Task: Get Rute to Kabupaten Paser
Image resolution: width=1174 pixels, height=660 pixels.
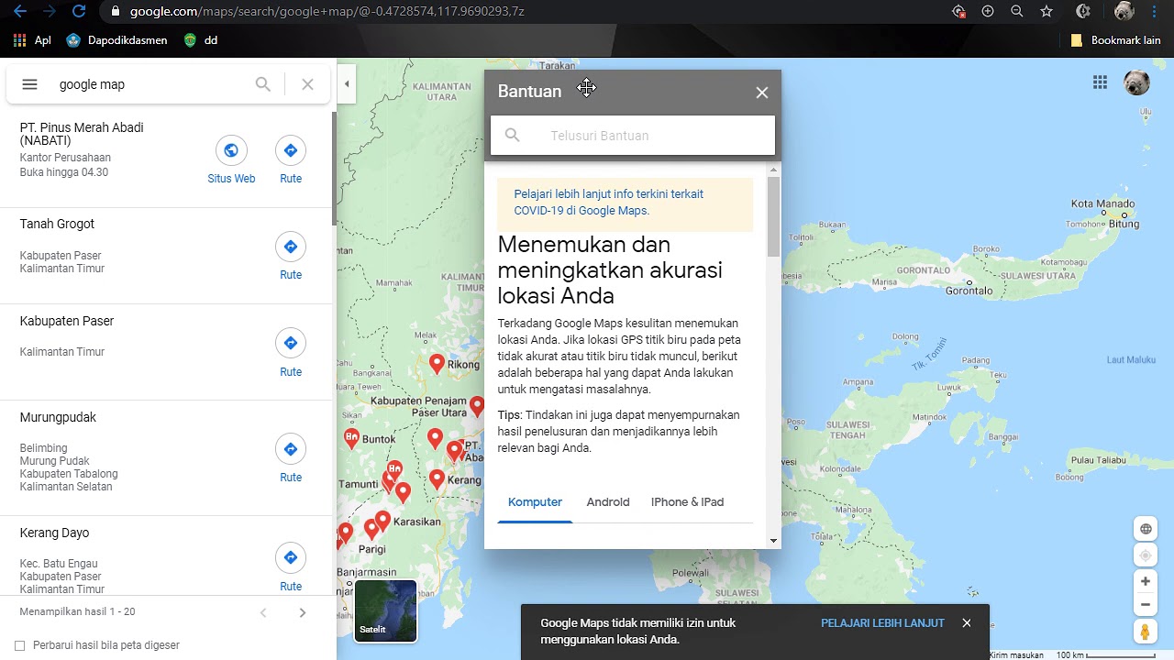Action: coord(291,353)
